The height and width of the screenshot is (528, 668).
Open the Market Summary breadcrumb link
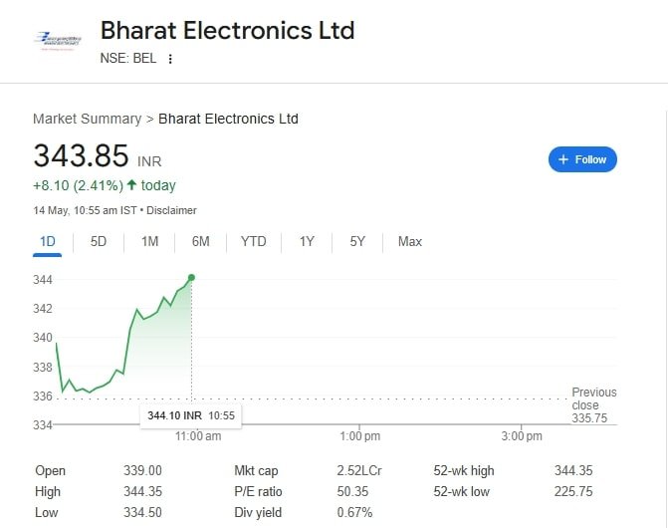(87, 119)
